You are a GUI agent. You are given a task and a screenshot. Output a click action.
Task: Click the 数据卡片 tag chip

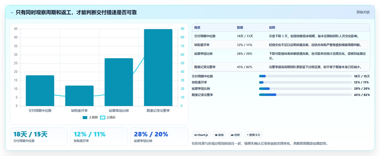click(x=254, y=135)
